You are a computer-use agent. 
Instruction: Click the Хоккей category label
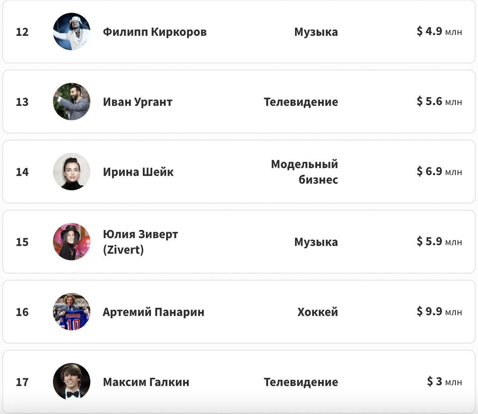[x=317, y=312]
